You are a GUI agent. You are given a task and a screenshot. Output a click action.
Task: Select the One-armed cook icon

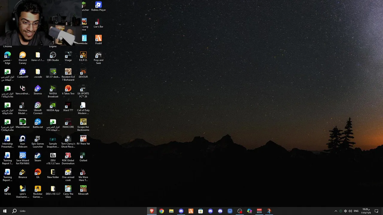pyautogui.click(x=68, y=175)
